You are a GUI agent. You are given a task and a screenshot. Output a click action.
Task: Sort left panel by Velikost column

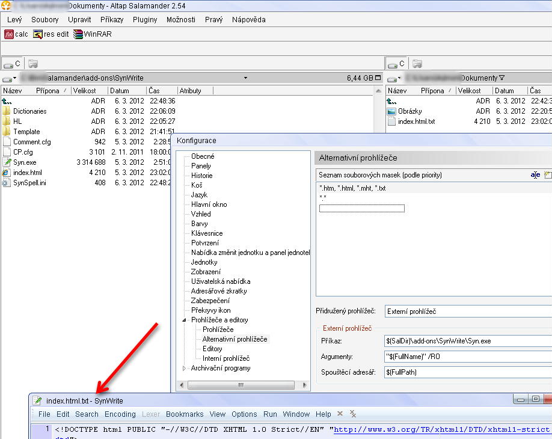[84, 91]
